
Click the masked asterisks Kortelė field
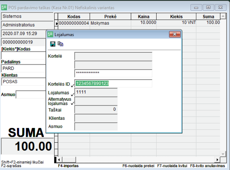point(113,73)
